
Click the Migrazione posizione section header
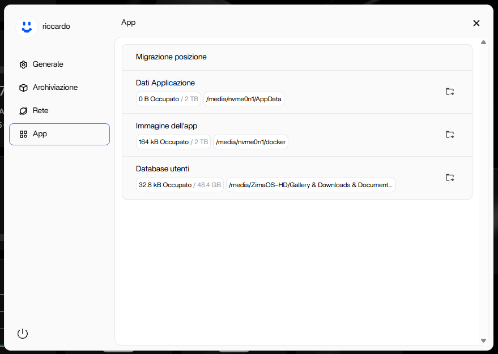171,57
